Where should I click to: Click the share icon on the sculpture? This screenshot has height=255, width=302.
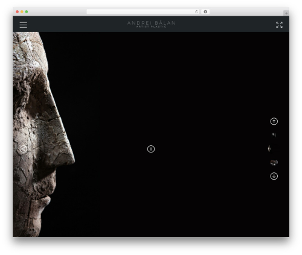click(24, 149)
